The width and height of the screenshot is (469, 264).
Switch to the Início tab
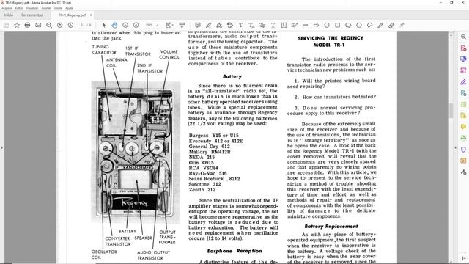[x=9, y=15]
